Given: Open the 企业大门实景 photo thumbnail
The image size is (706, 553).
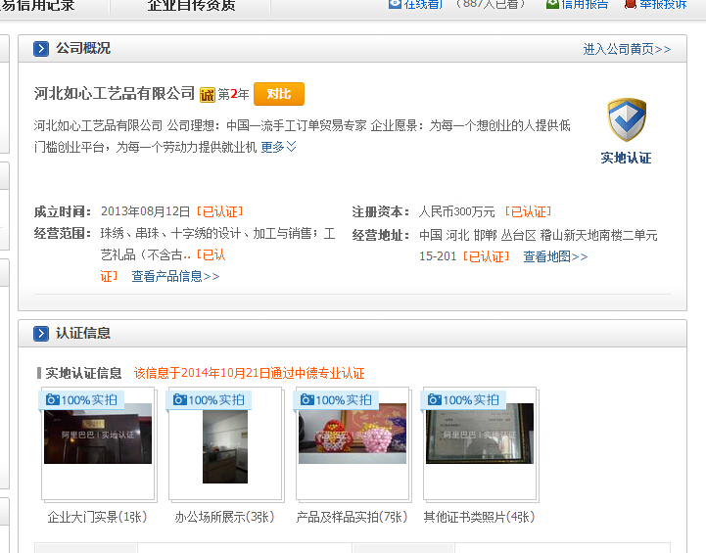Looking at the screenshot, I should click(98, 435).
